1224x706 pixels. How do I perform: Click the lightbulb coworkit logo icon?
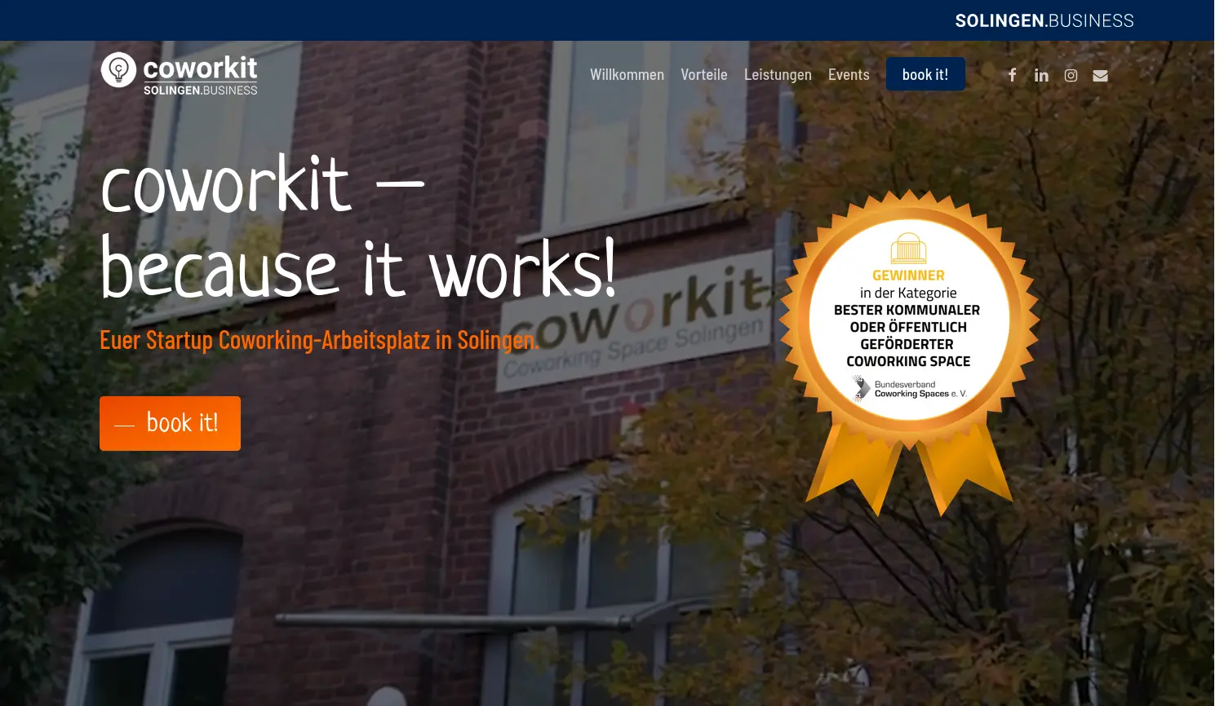[118, 70]
